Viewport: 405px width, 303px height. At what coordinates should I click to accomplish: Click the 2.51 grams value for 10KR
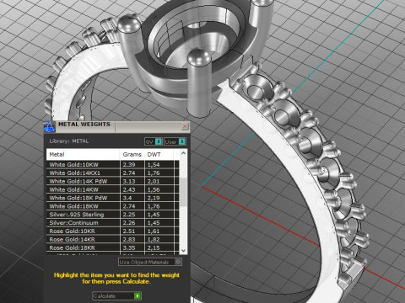129,231
